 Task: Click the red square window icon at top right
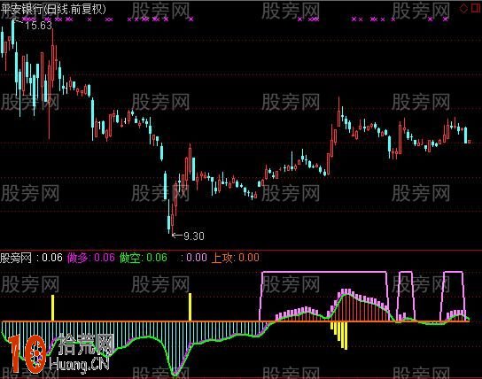[476, 8]
